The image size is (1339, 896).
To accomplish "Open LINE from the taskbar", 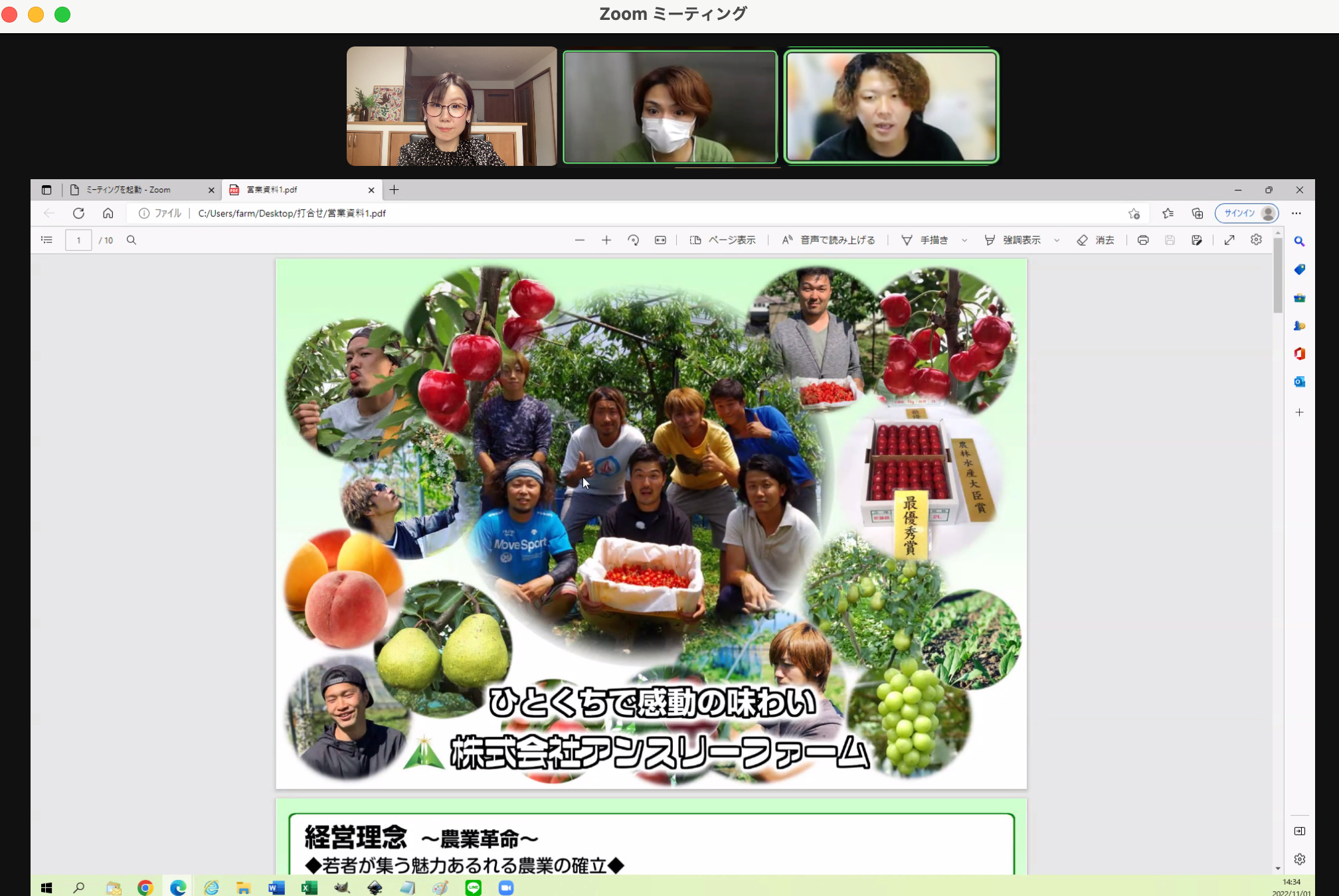I will [x=474, y=887].
